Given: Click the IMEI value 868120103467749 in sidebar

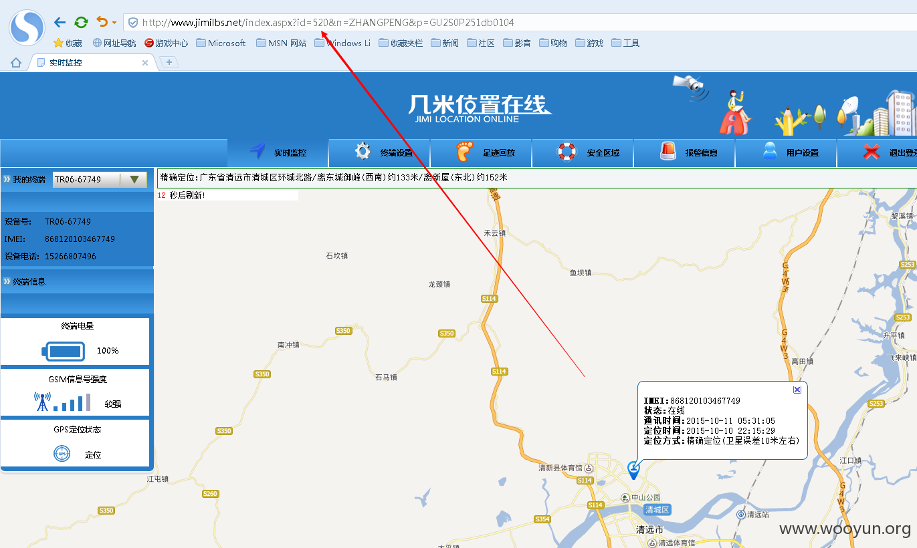Looking at the screenshot, I should click(x=80, y=239).
